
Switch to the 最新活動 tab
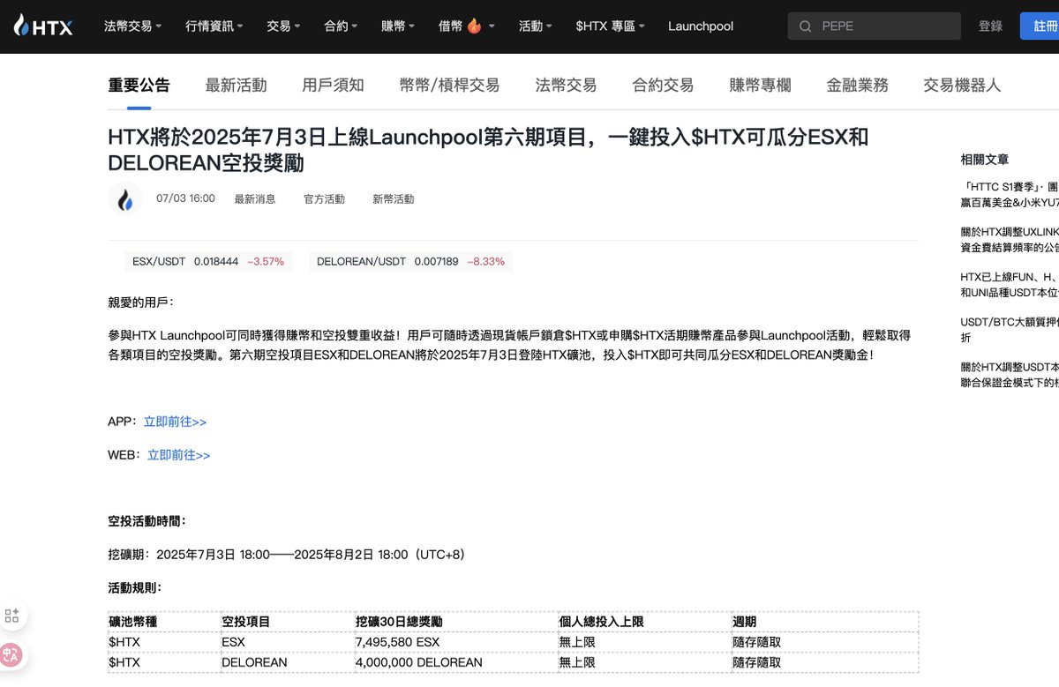(x=236, y=86)
